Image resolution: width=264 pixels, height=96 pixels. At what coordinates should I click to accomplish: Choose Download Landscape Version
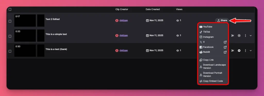pyautogui.click(x=213, y=66)
